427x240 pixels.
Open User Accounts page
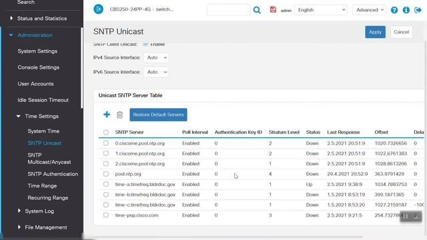pos(35,84)
